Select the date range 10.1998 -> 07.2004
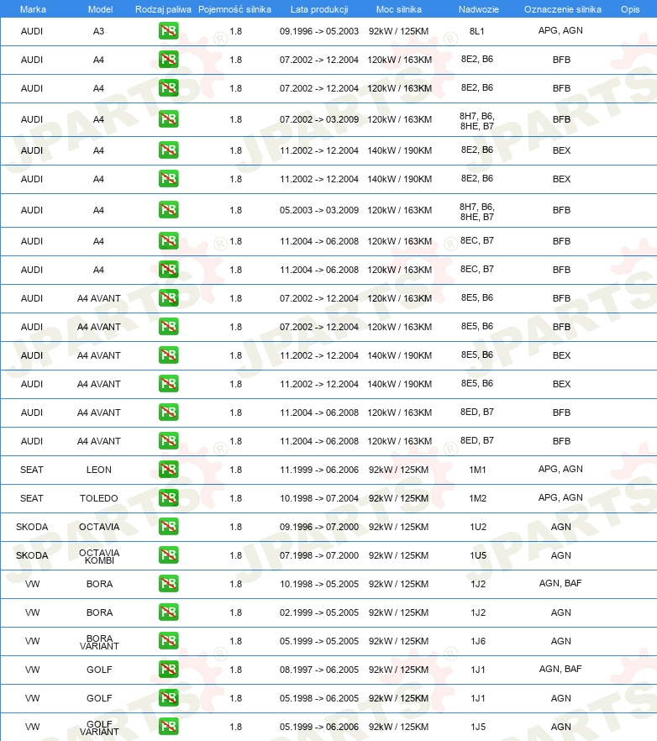657x741 pixels. click(319, 498)
